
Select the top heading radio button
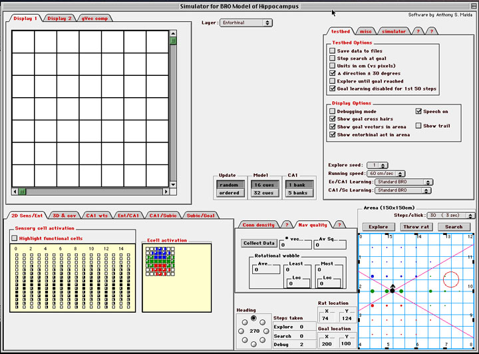coord(253,318)
